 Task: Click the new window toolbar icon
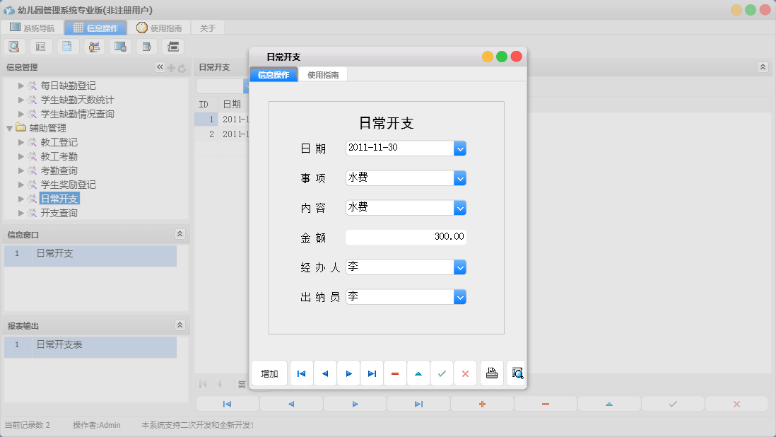pyautogui.click(x=146, y=46)
